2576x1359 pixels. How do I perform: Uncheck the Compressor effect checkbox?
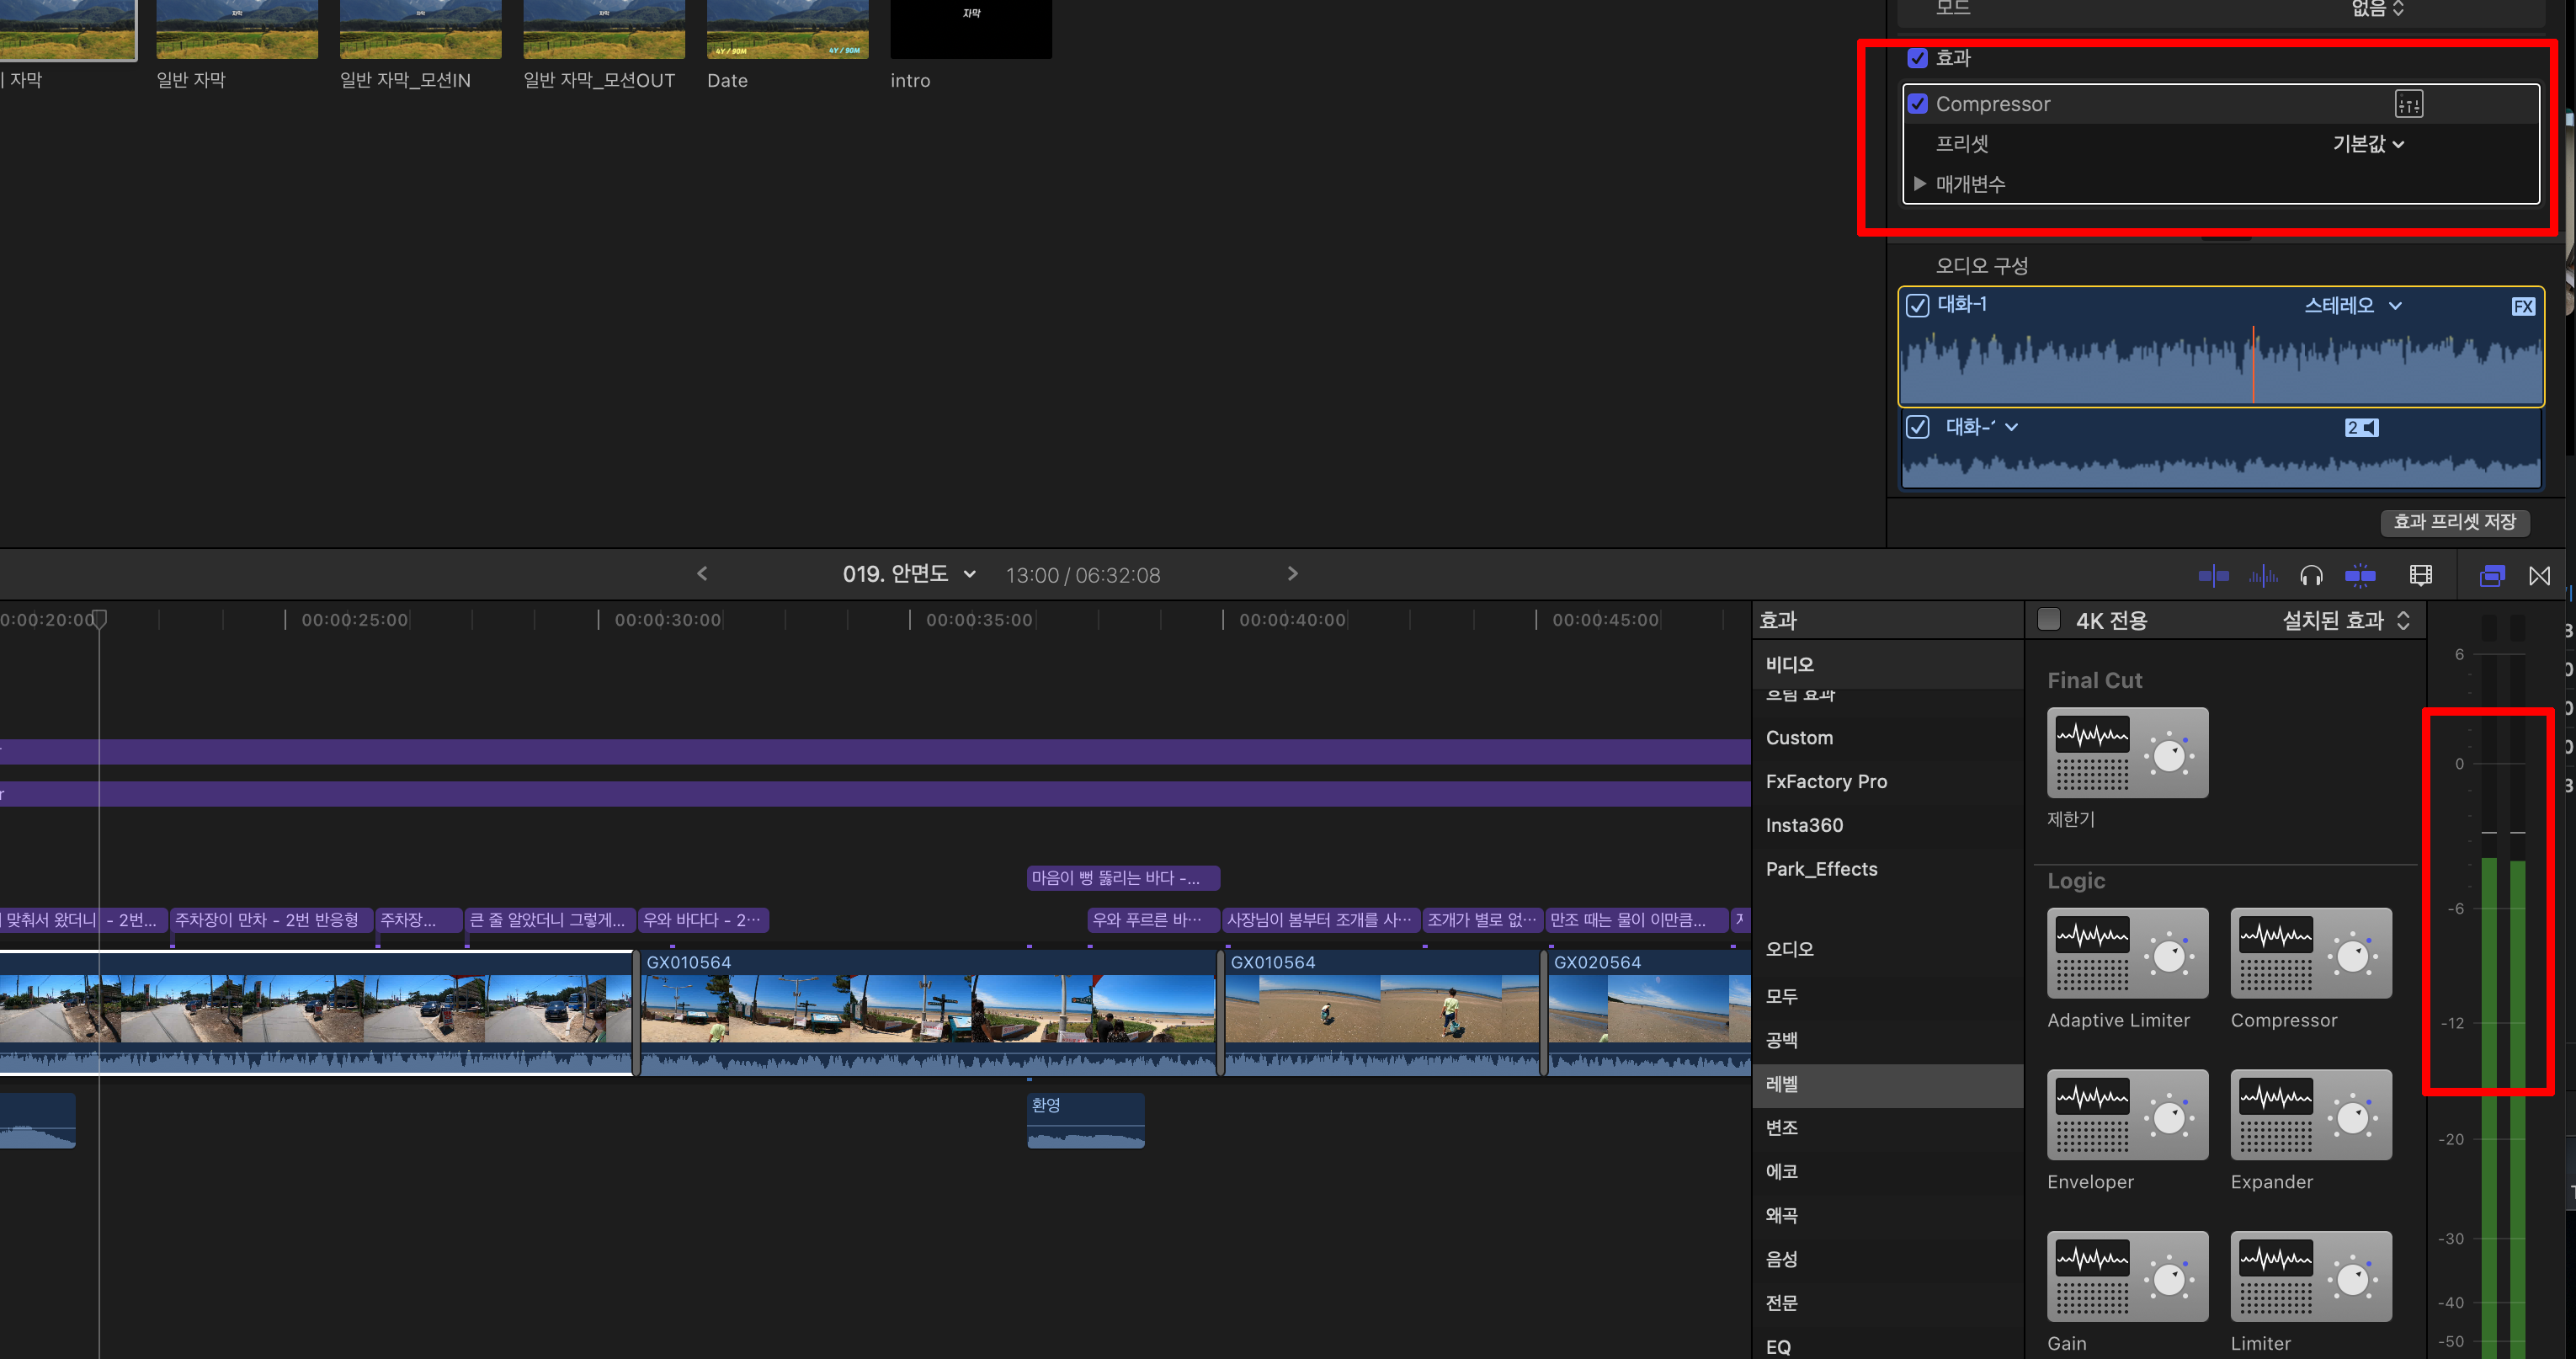point(1917,104)
